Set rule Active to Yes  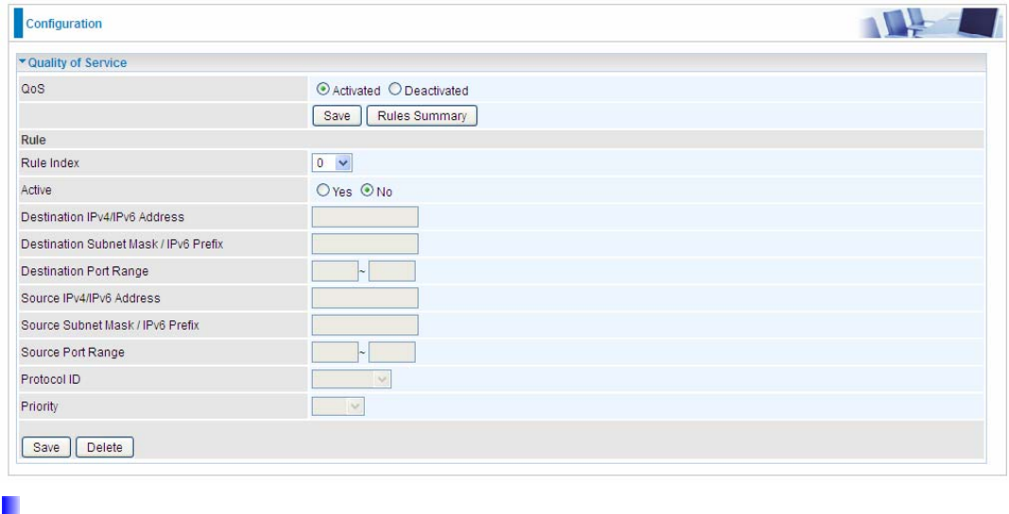(x=324, y=191)
